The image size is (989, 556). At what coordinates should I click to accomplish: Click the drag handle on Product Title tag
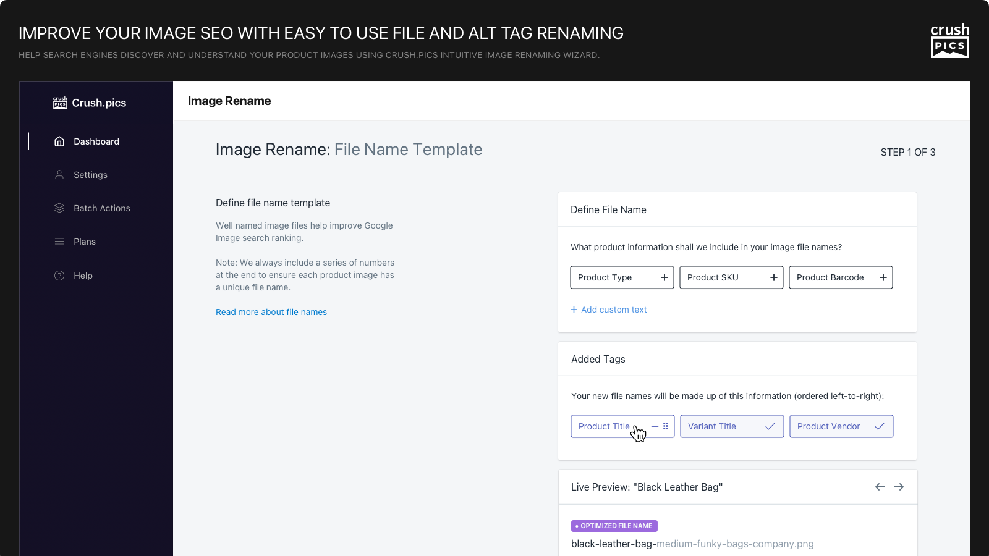click(665, 426)
